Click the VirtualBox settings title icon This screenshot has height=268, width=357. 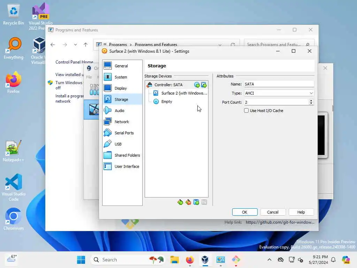(x=105, y=51)
